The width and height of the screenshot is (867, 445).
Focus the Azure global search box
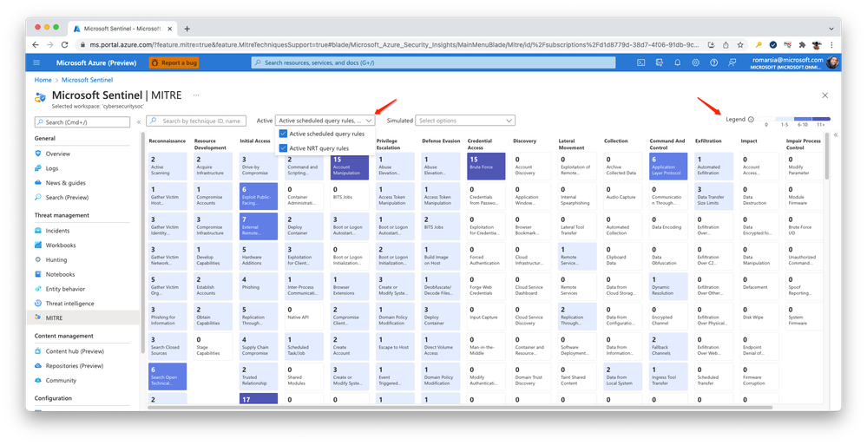tap(433, 63)
